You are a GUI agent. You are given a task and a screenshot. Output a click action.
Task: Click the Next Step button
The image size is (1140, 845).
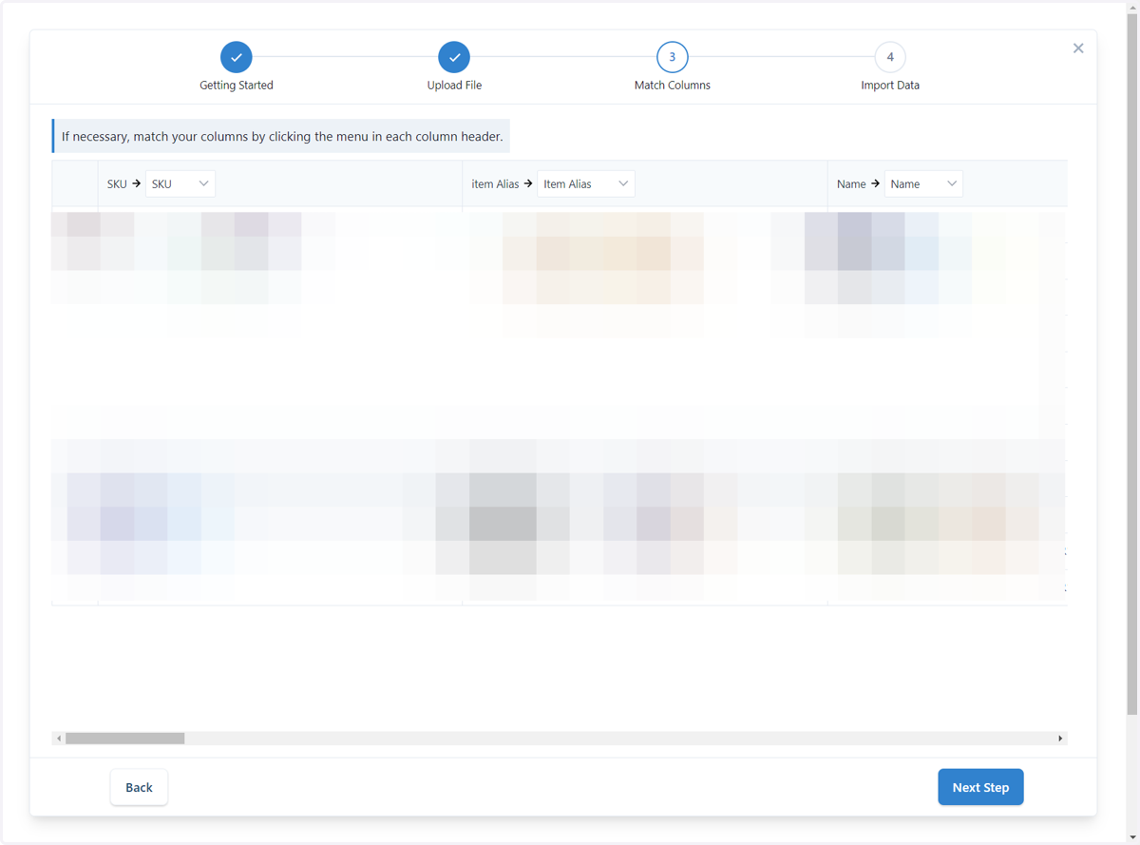click(980, 787)
